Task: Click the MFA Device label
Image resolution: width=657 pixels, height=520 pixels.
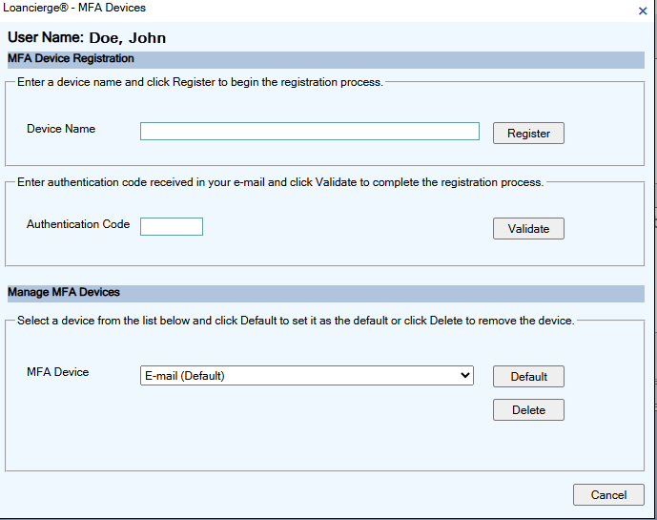Action: (x=58, y=372)
